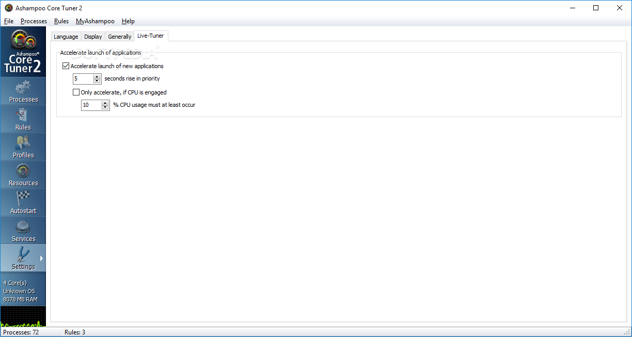Screen dimensions: 632x337
Task: Close the Core Tuner window
Action: (x=620, y=8)
